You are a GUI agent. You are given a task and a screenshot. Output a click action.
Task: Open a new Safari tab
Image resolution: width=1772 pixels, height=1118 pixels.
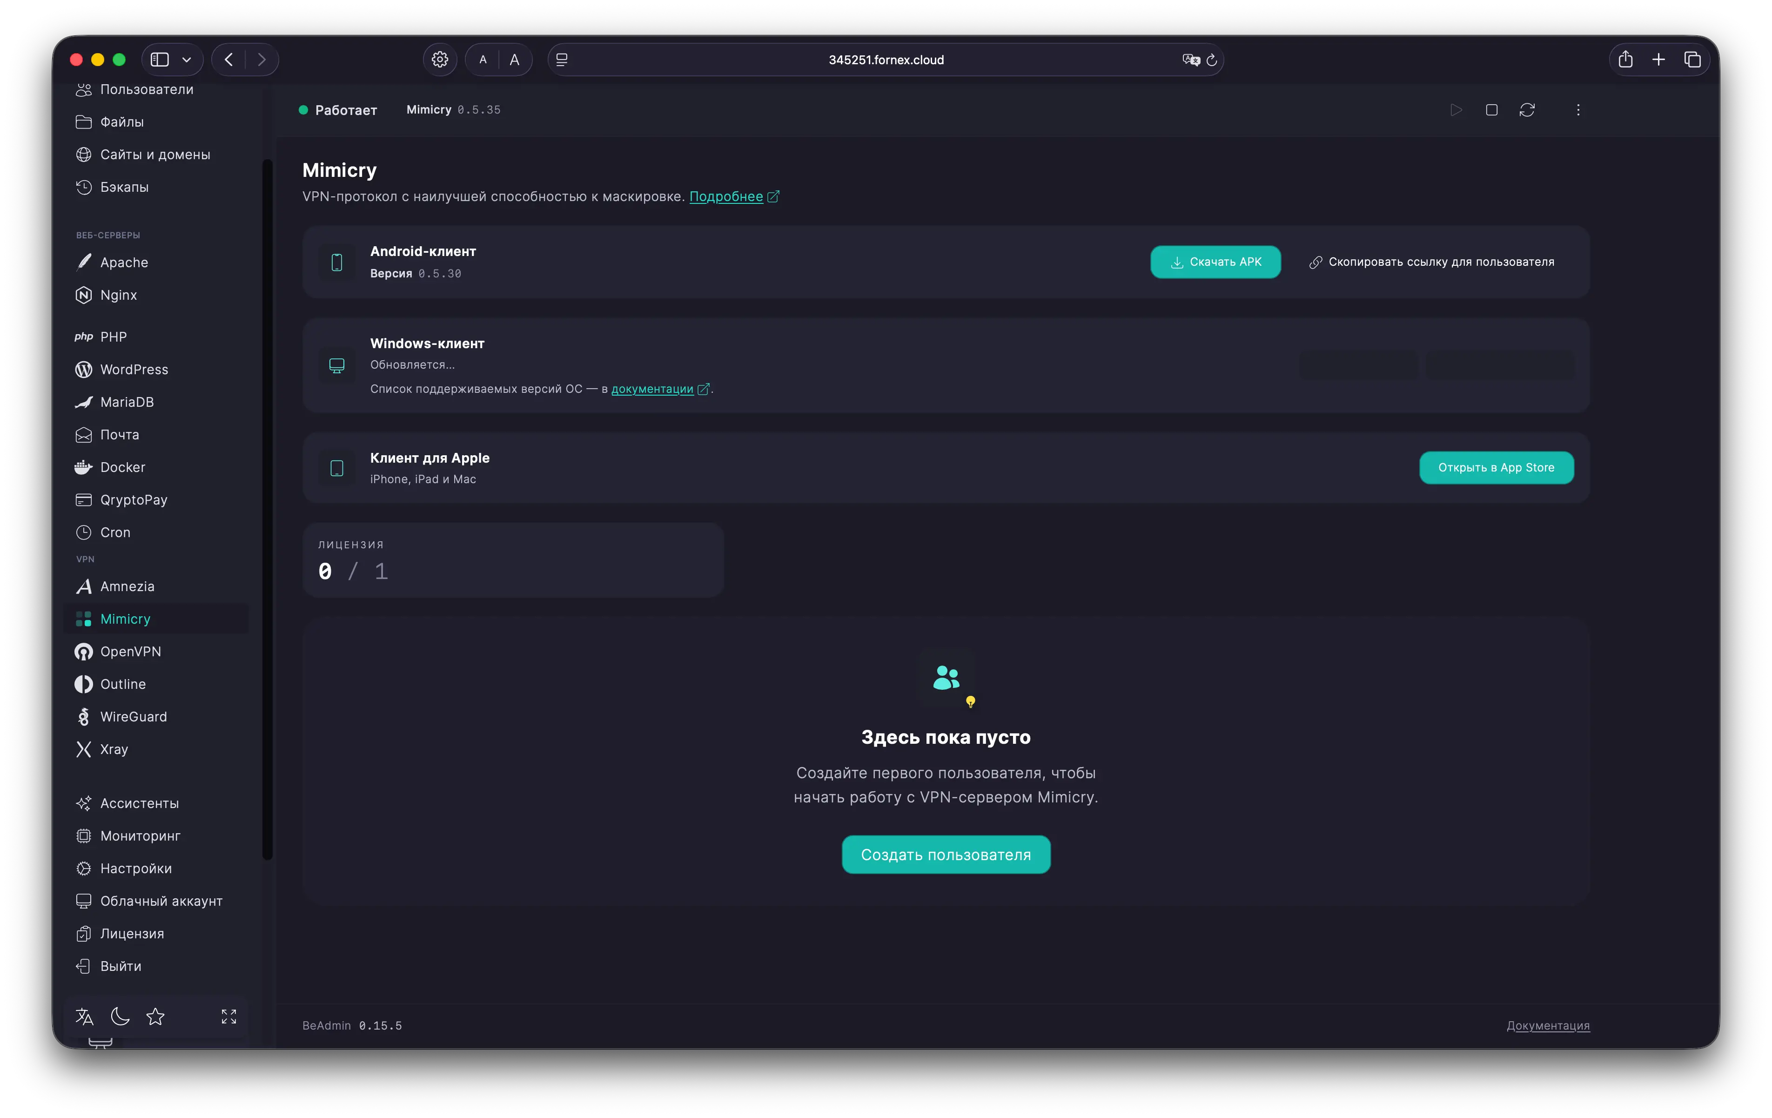(1658, 60)
